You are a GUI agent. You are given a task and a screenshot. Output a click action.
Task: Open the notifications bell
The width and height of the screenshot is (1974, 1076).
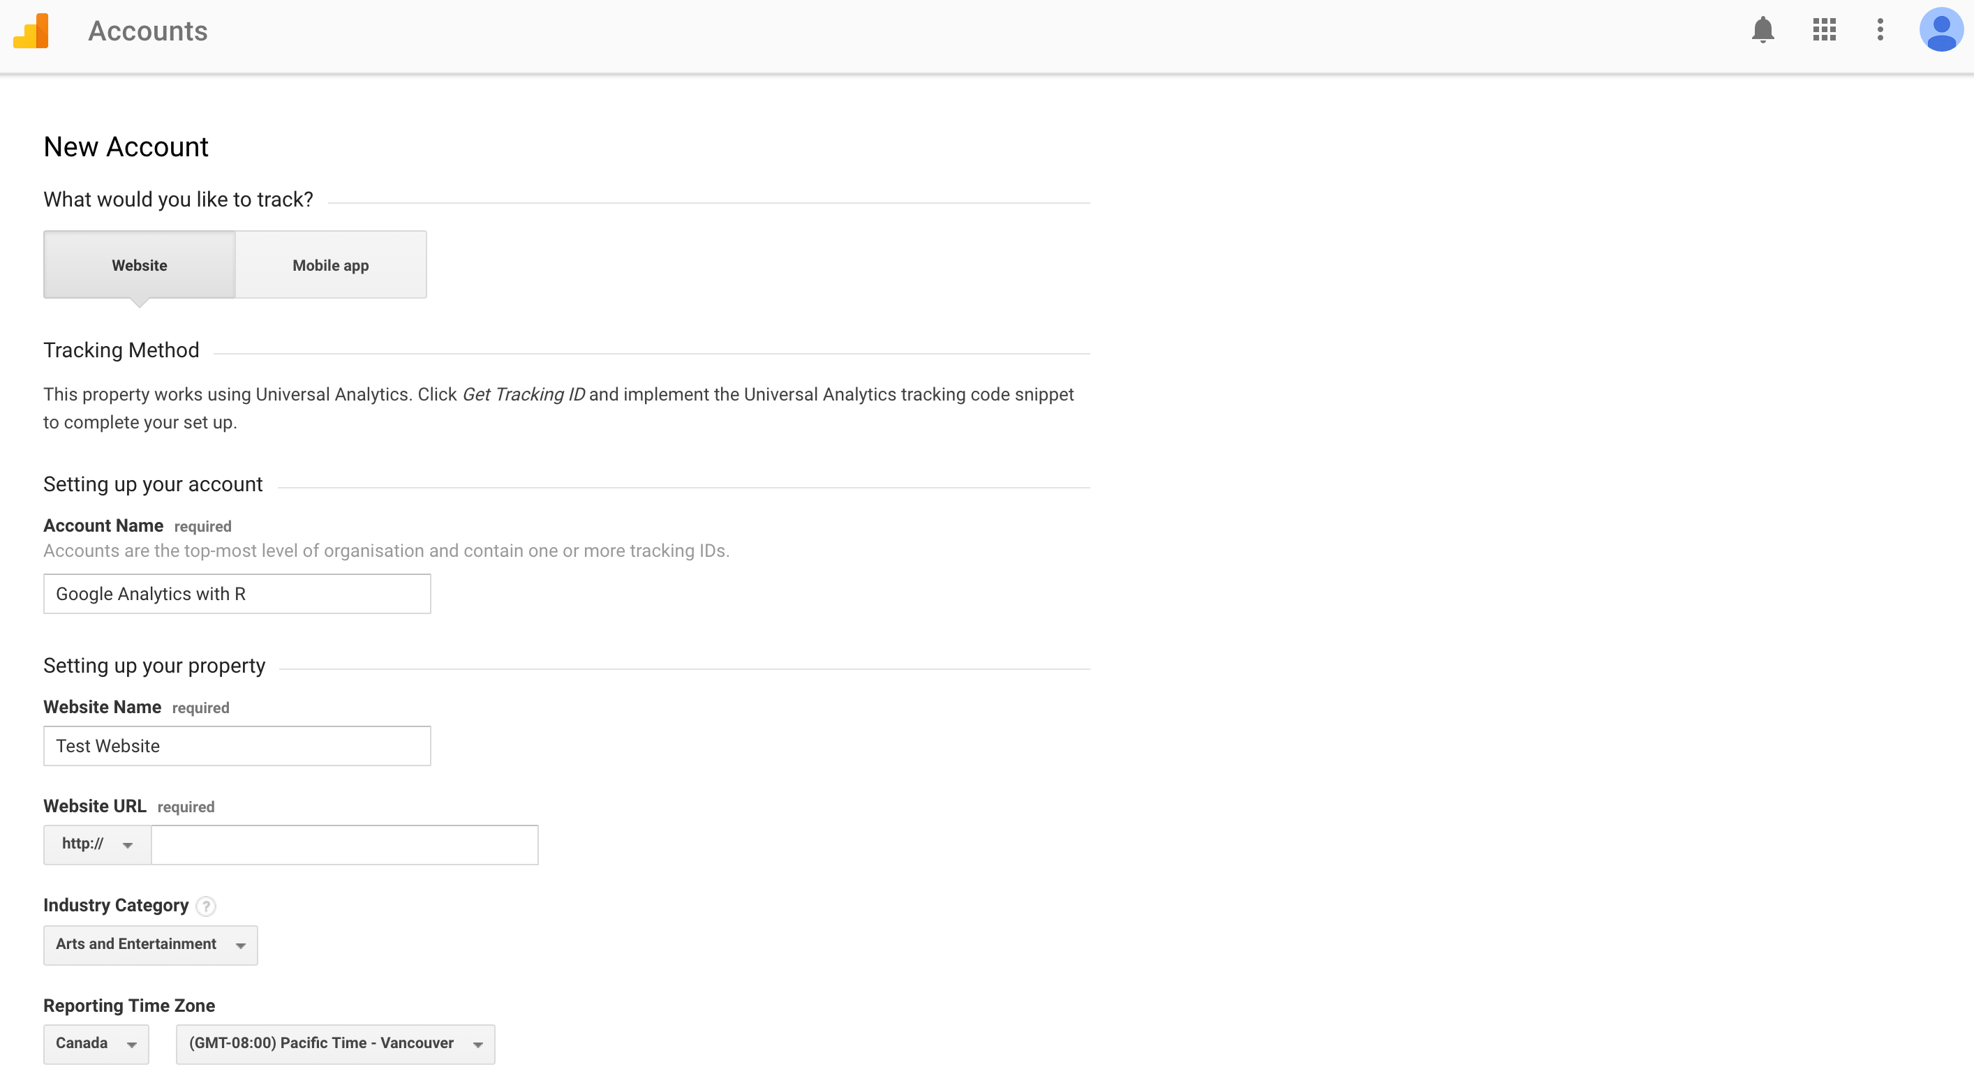[x=1762, y=30]
